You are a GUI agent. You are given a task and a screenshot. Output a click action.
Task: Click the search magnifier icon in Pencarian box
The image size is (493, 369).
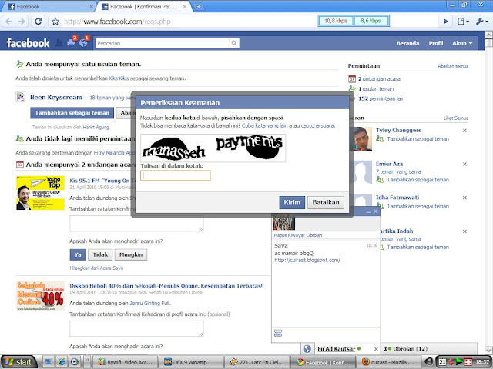234,43
